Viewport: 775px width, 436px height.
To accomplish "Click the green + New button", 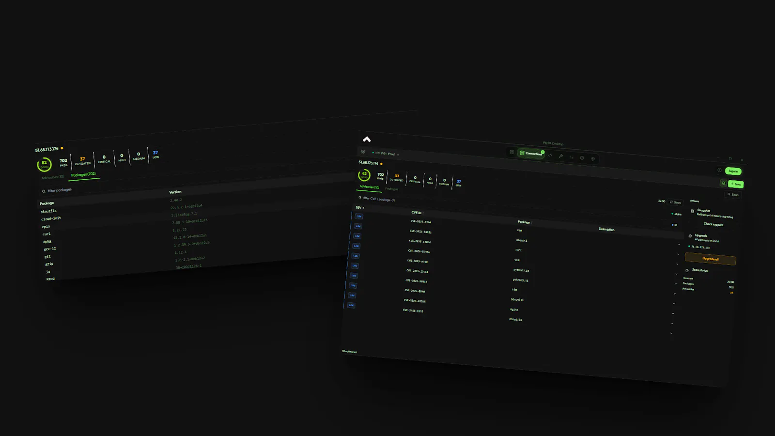I will click(736, 184).
